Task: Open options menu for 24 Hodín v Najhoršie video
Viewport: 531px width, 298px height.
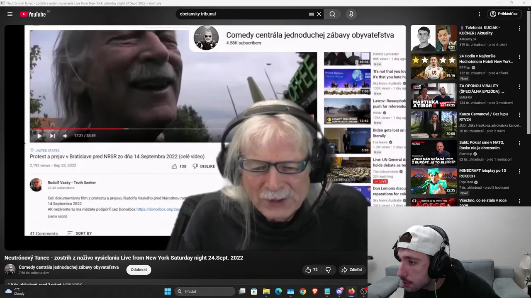Action: [519, 57]
